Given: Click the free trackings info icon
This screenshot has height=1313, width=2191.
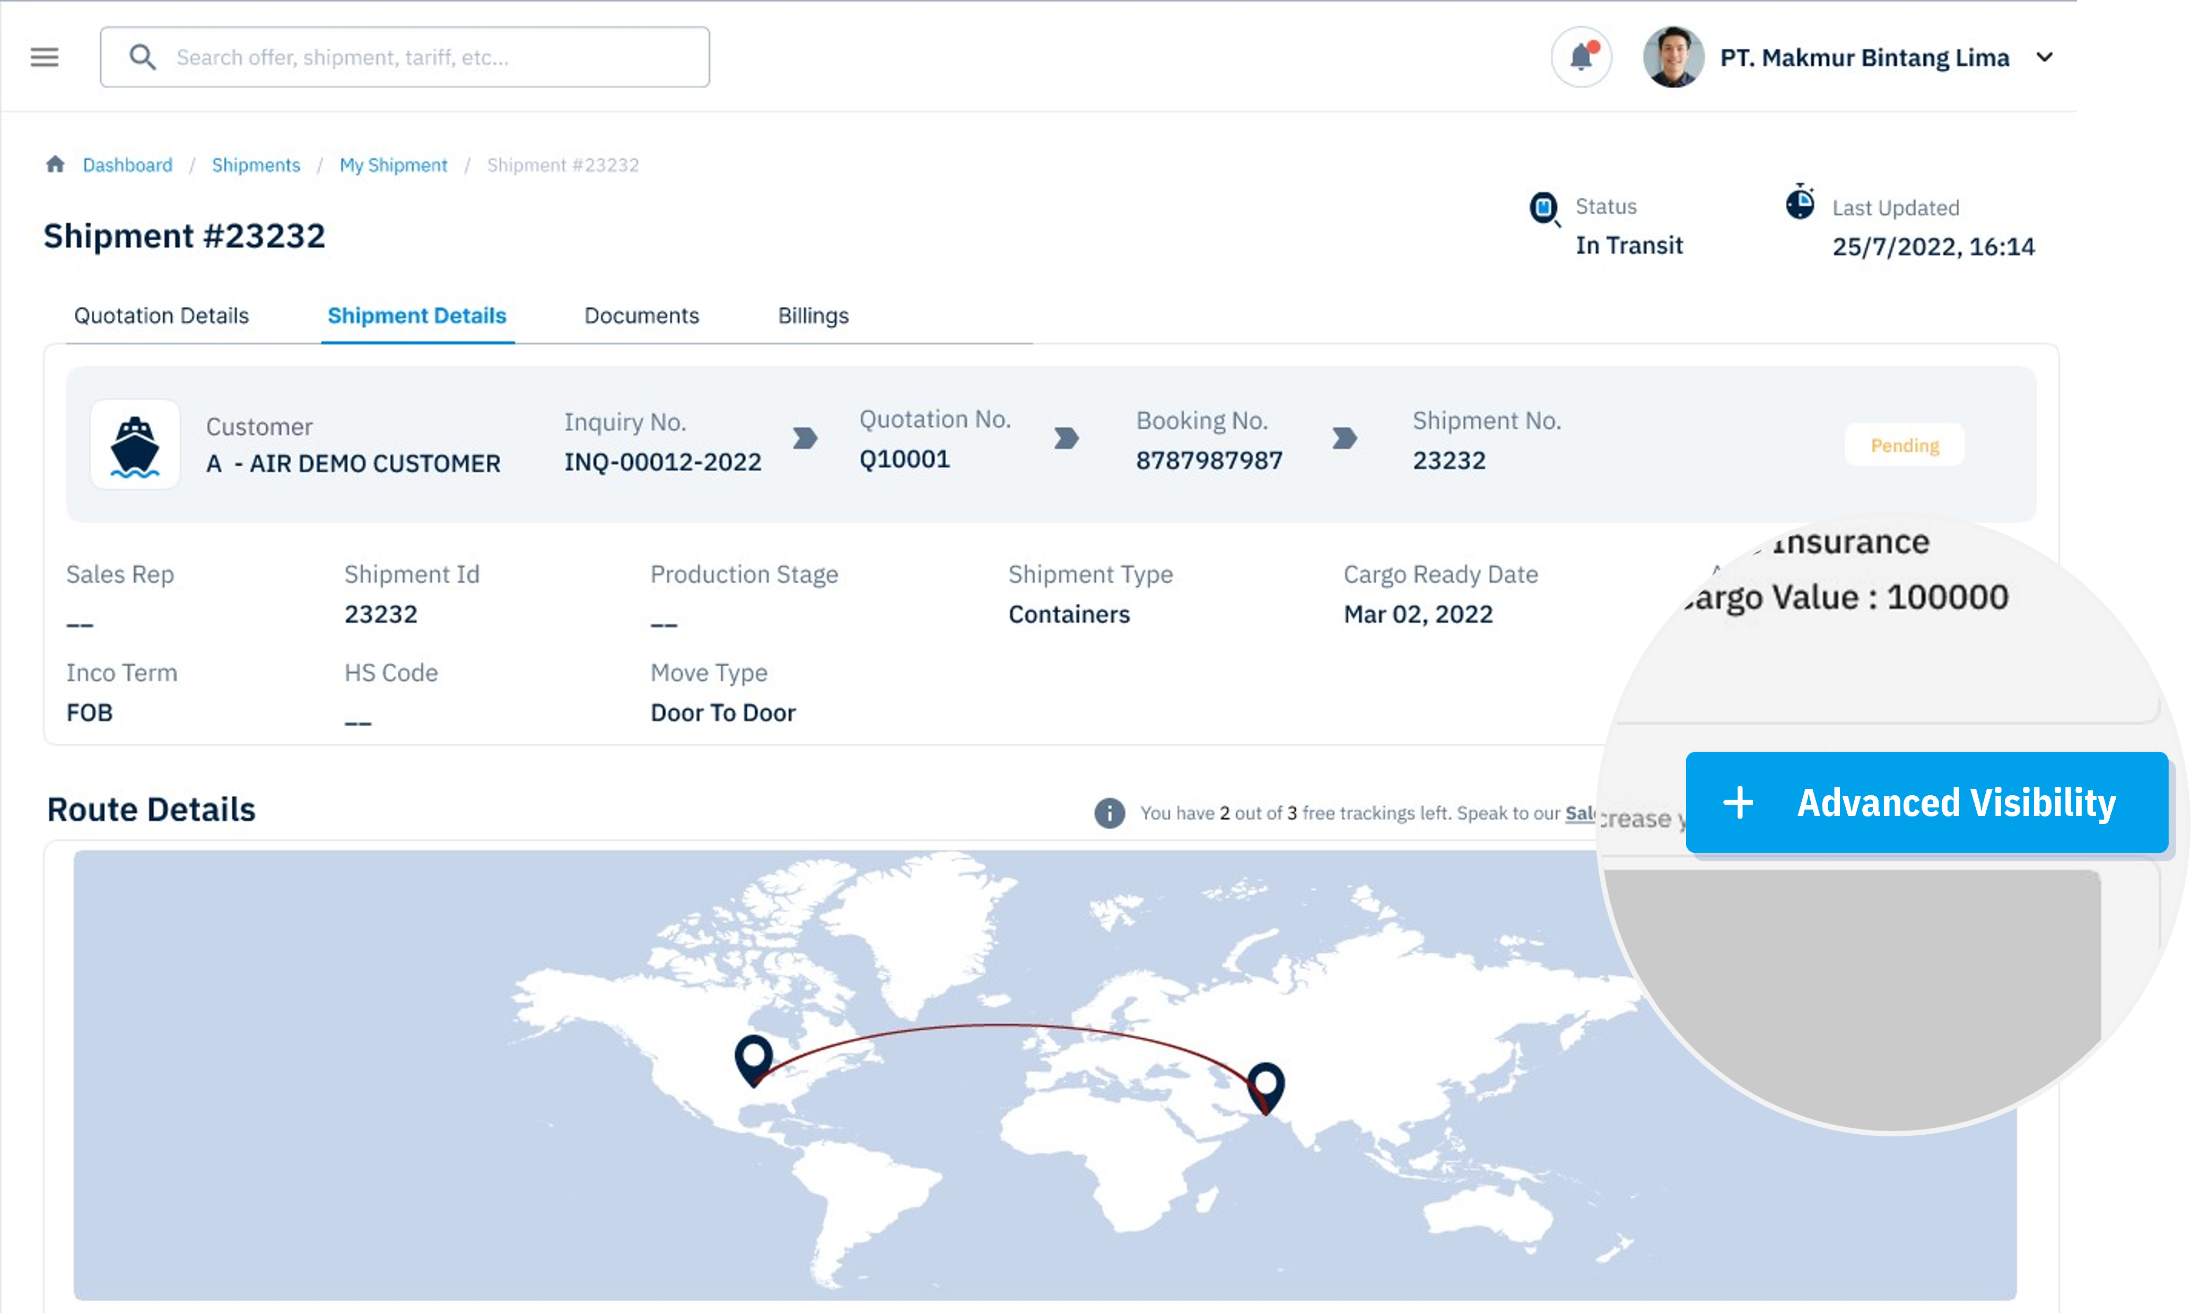Looking at the screenshot, I should click(x=1110, y=813).
